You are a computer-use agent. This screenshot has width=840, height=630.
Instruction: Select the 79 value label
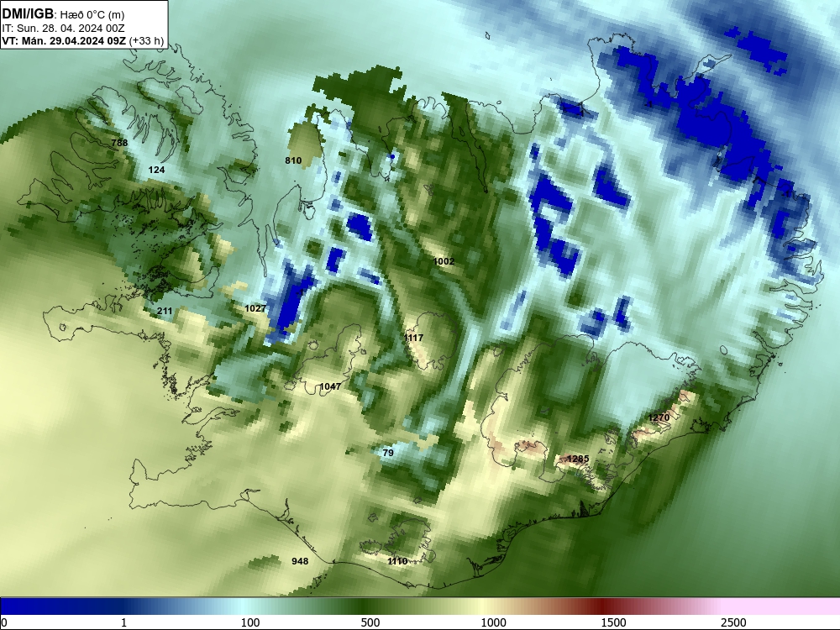(388, 454)
